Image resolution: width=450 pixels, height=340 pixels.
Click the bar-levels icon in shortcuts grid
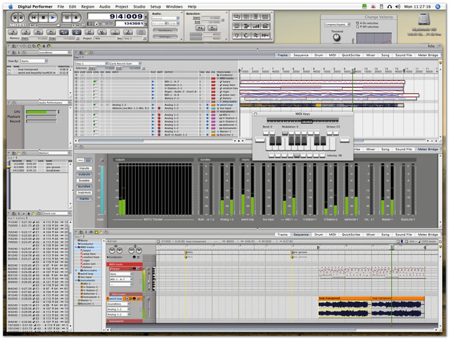tap(256, 26)
